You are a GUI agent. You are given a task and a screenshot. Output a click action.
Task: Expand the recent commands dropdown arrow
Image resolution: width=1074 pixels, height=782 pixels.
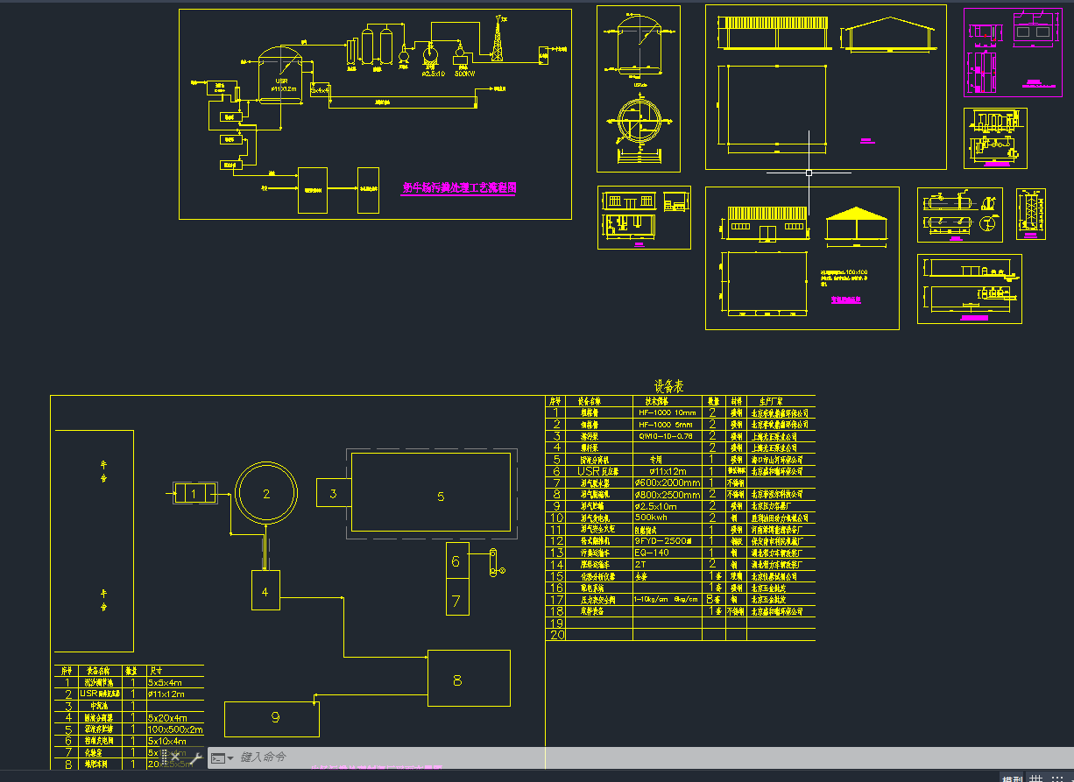(230, 758)
